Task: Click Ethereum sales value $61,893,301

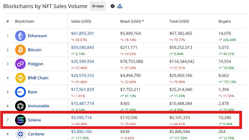Action: [x=83, y=33]
